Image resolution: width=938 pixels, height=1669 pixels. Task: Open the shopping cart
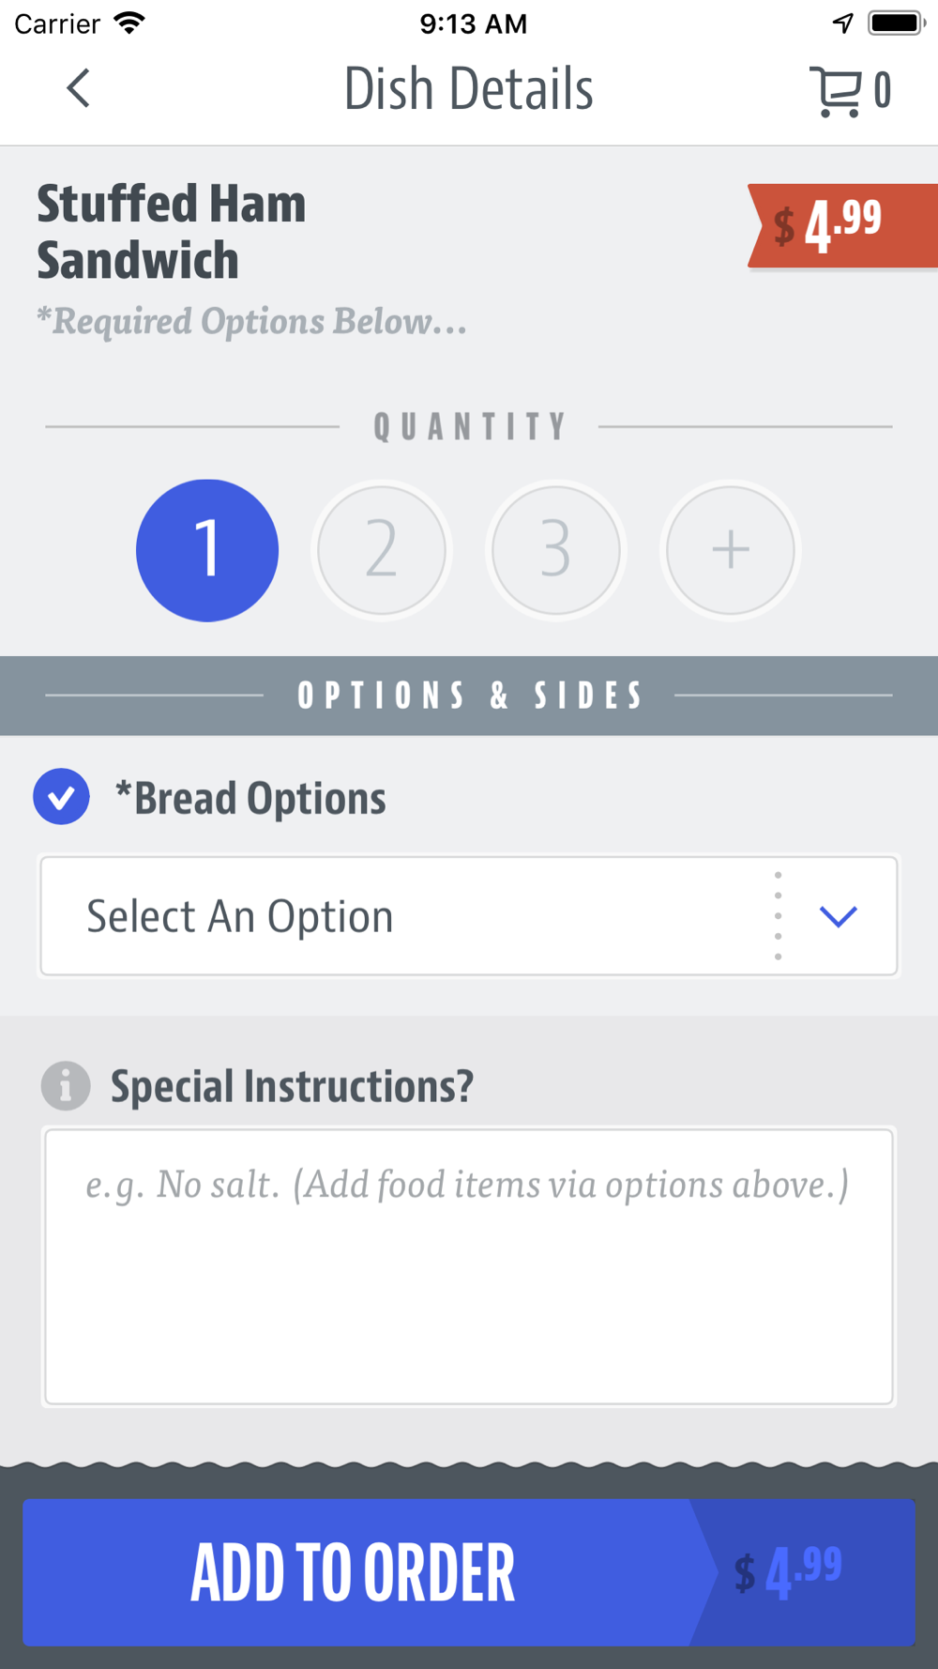(x=835, y=91)
